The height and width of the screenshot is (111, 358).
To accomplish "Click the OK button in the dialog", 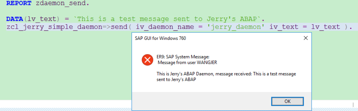I will point(287,101).
